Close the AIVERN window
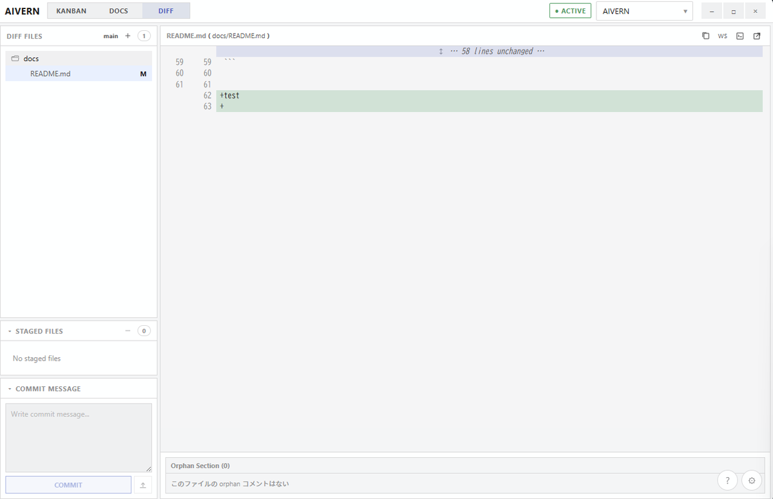Viewport: 773px width, 499px height. click(x=755, y=11)
